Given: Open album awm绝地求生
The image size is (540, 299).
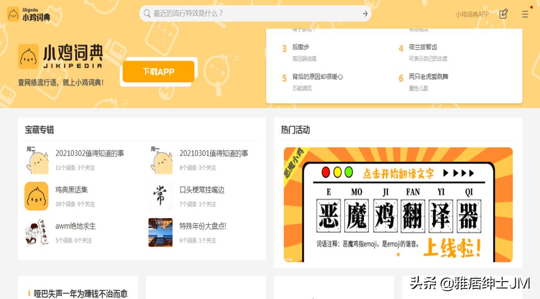Looking at the screenshot, I should point(75,226).
